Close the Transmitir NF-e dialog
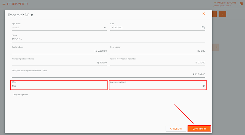Image resolution: width=245 pixels, height=135 pixels. pos(204,14)
